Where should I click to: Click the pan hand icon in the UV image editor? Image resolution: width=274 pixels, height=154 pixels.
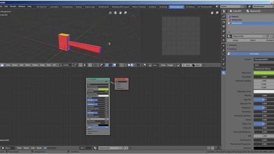click(x=212, y=13)
